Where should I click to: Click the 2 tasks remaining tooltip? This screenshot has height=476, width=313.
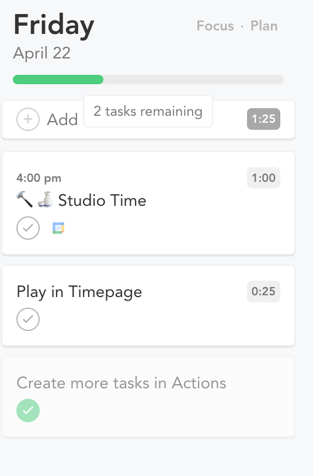148,112
